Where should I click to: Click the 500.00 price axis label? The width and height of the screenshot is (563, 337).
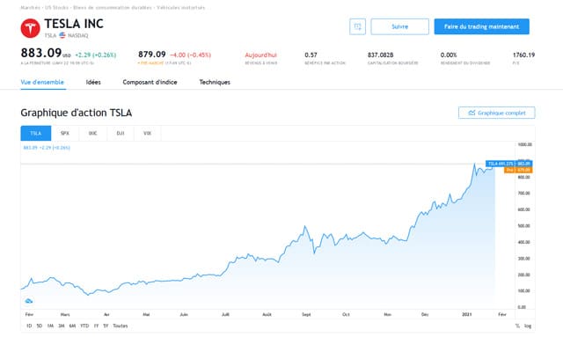click(524, 225)
